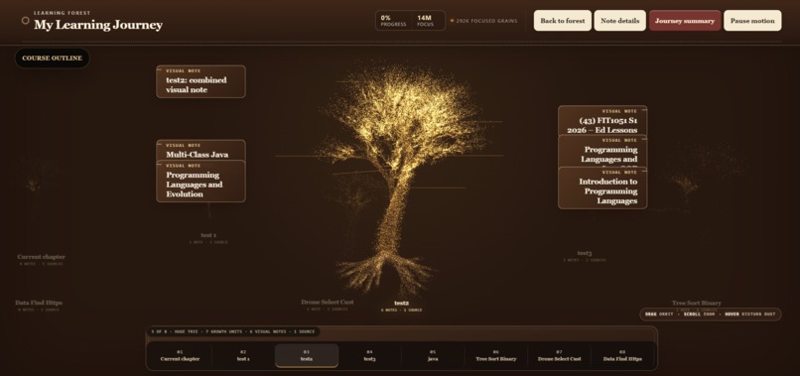Open the Introduction to Programming Languages note
Viewport: 800px width, 376px height.
coord(602,188)
